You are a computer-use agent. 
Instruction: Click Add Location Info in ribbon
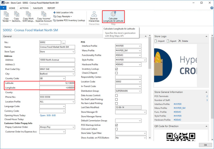tap(65, 12)
